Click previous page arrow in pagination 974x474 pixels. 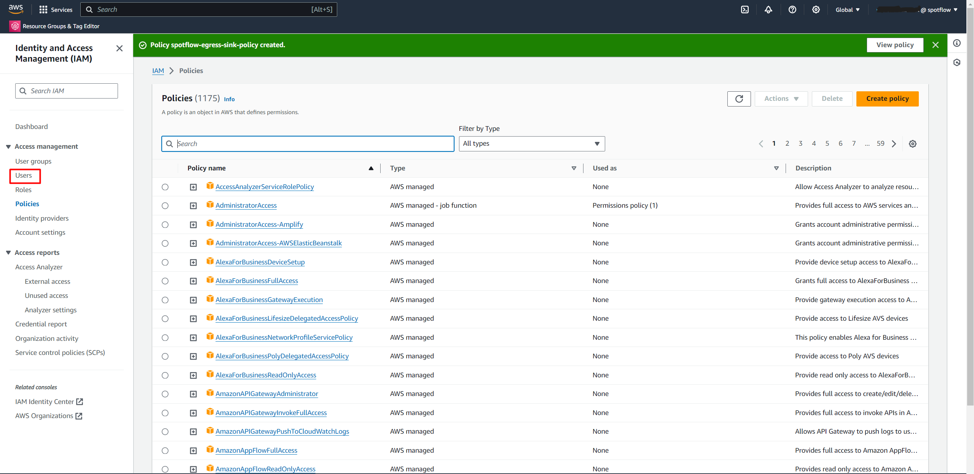pyautogui.click(x=761, y=144)
